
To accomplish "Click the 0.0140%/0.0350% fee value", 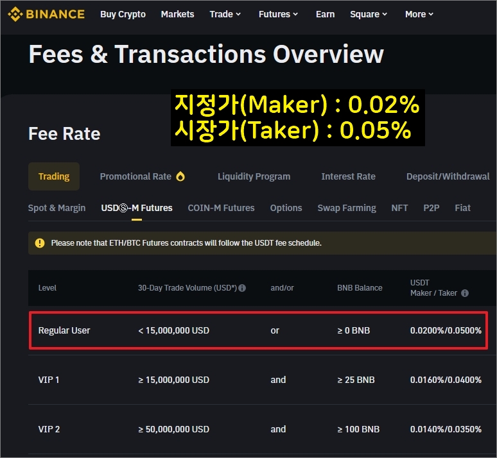I will coord(446,429).
